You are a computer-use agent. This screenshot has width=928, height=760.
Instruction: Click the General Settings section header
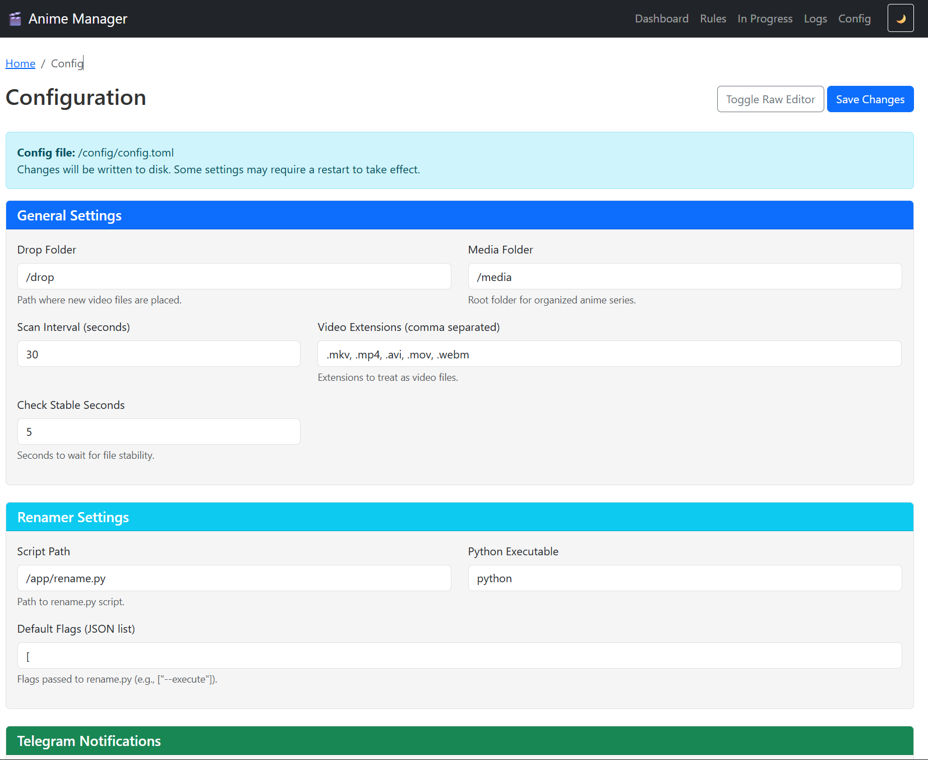pos(69,215)
